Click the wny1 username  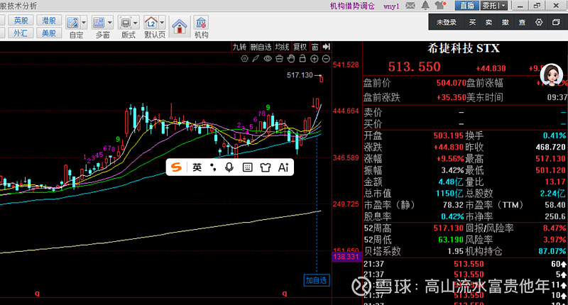tap(391, 6)
